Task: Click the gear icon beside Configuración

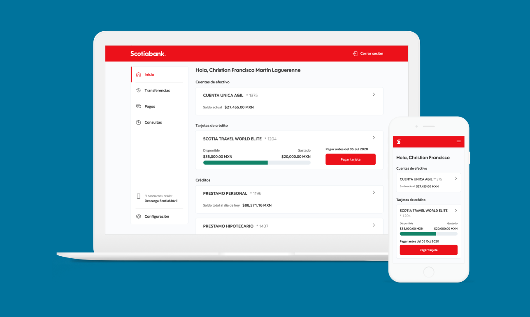Action: pos(139,216)
